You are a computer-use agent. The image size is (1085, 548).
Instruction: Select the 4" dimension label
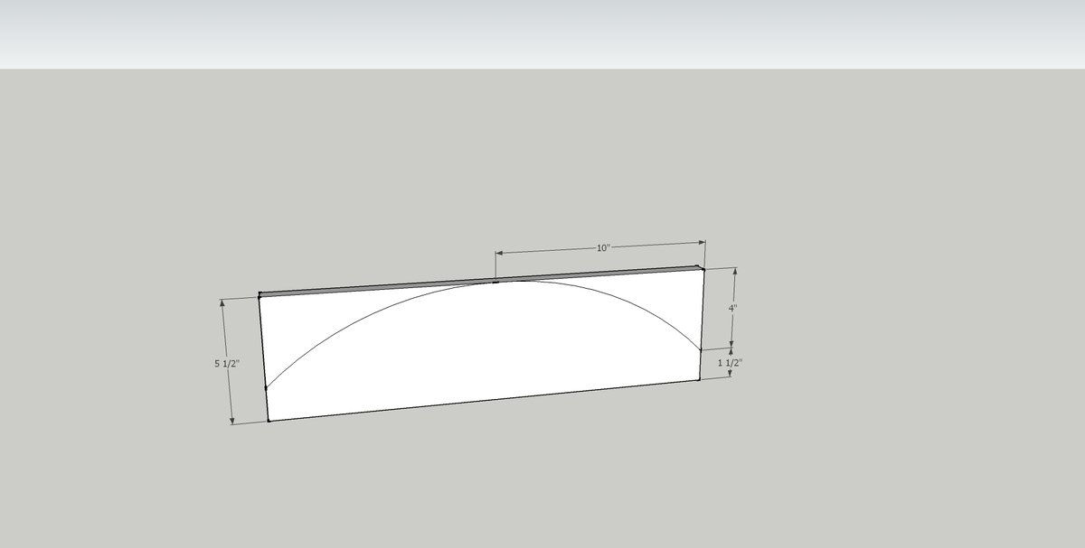click(x=732, y=307)
